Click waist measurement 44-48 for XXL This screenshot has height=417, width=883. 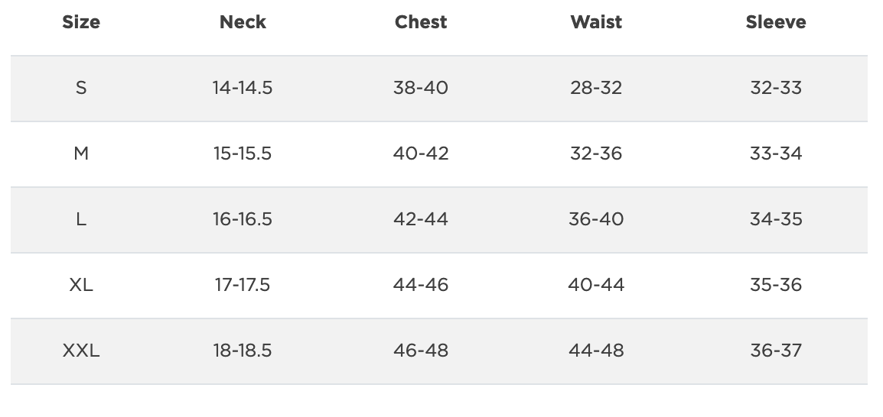tap(596, 351)
